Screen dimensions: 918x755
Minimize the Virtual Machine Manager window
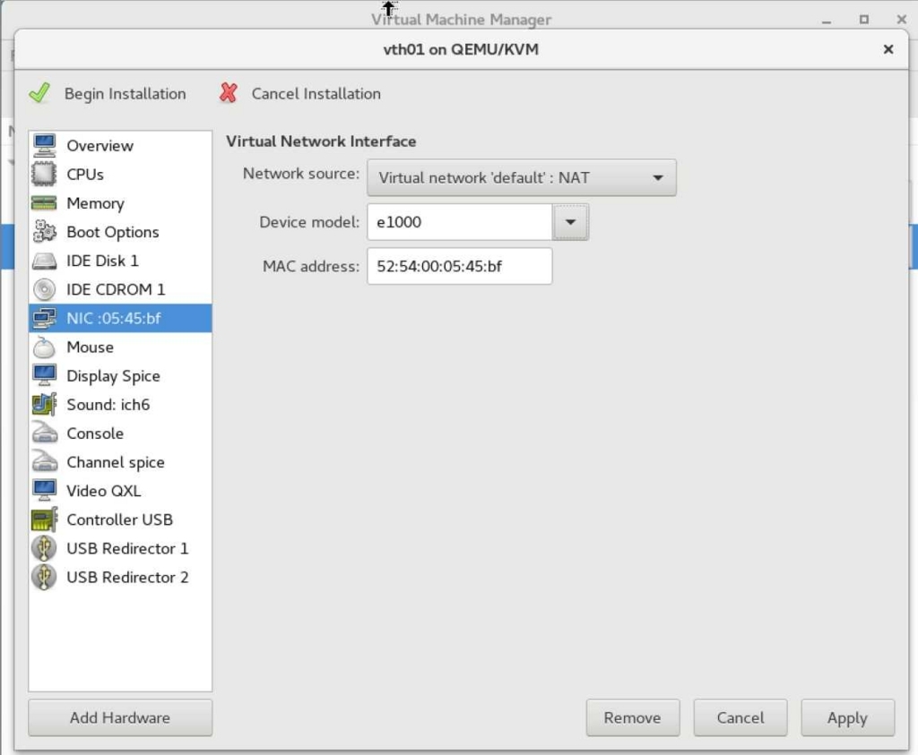coord(827,21)
